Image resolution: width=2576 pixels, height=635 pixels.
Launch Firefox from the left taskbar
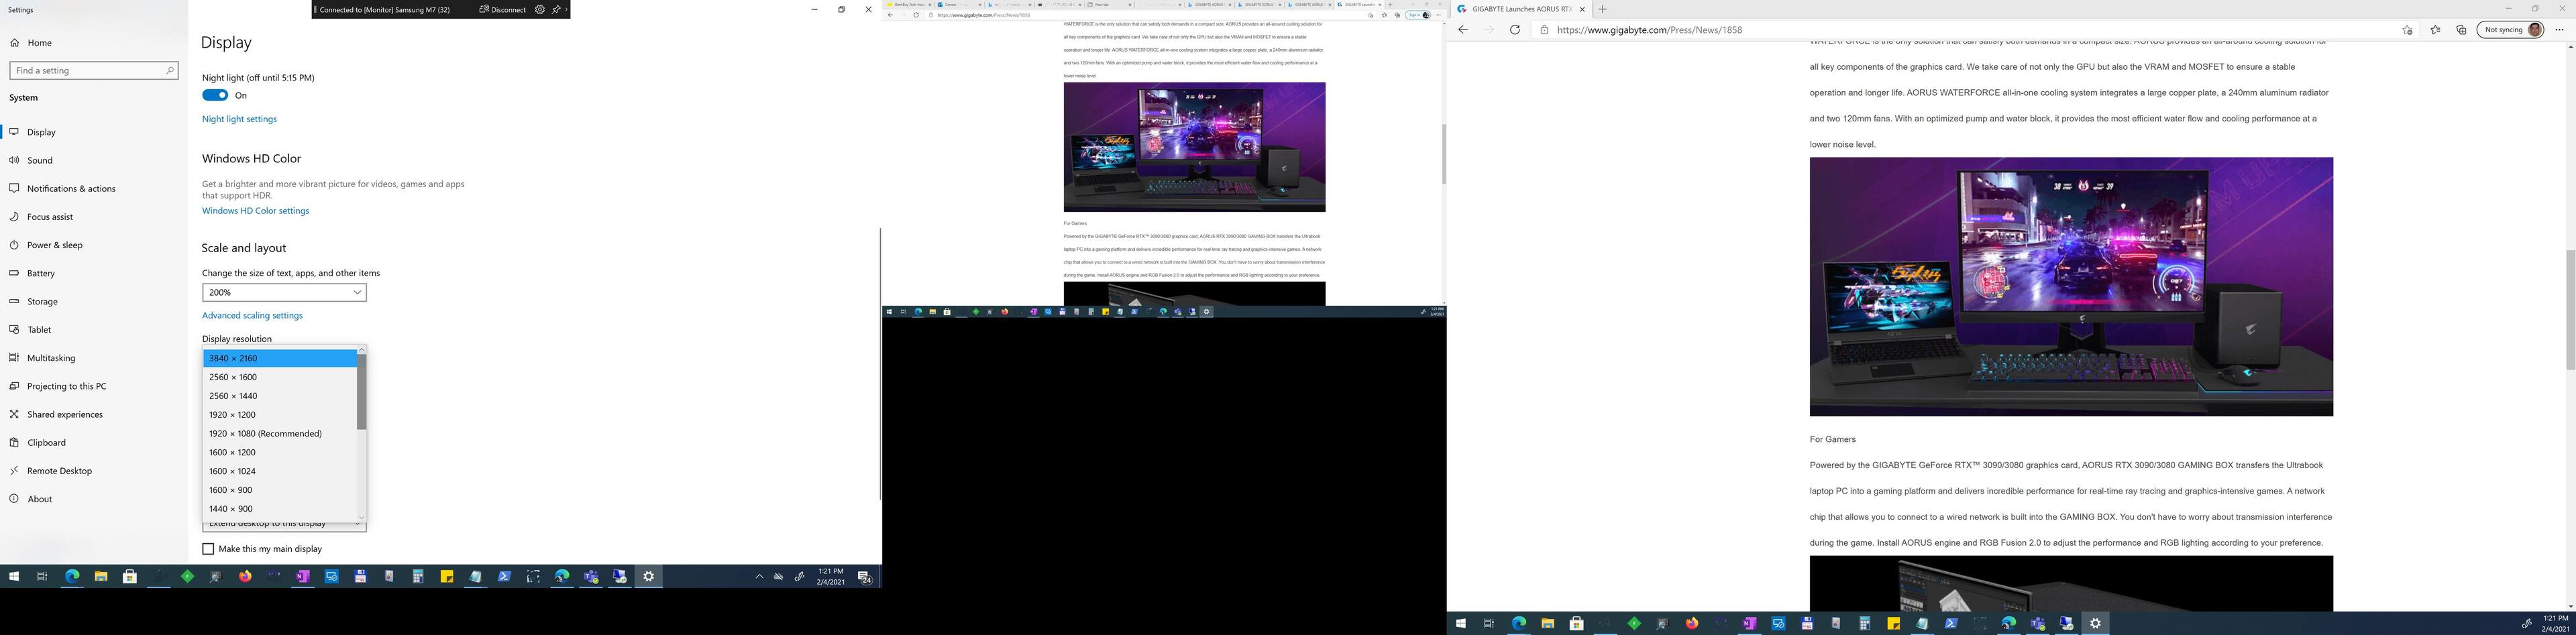(245, 577)
